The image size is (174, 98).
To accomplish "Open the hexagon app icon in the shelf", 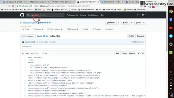I will tap(171, 44).
